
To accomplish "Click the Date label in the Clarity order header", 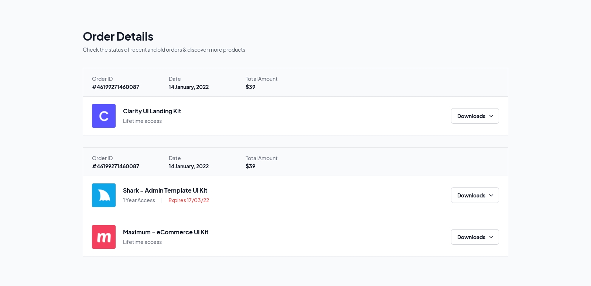I will [x=175, y=79].
